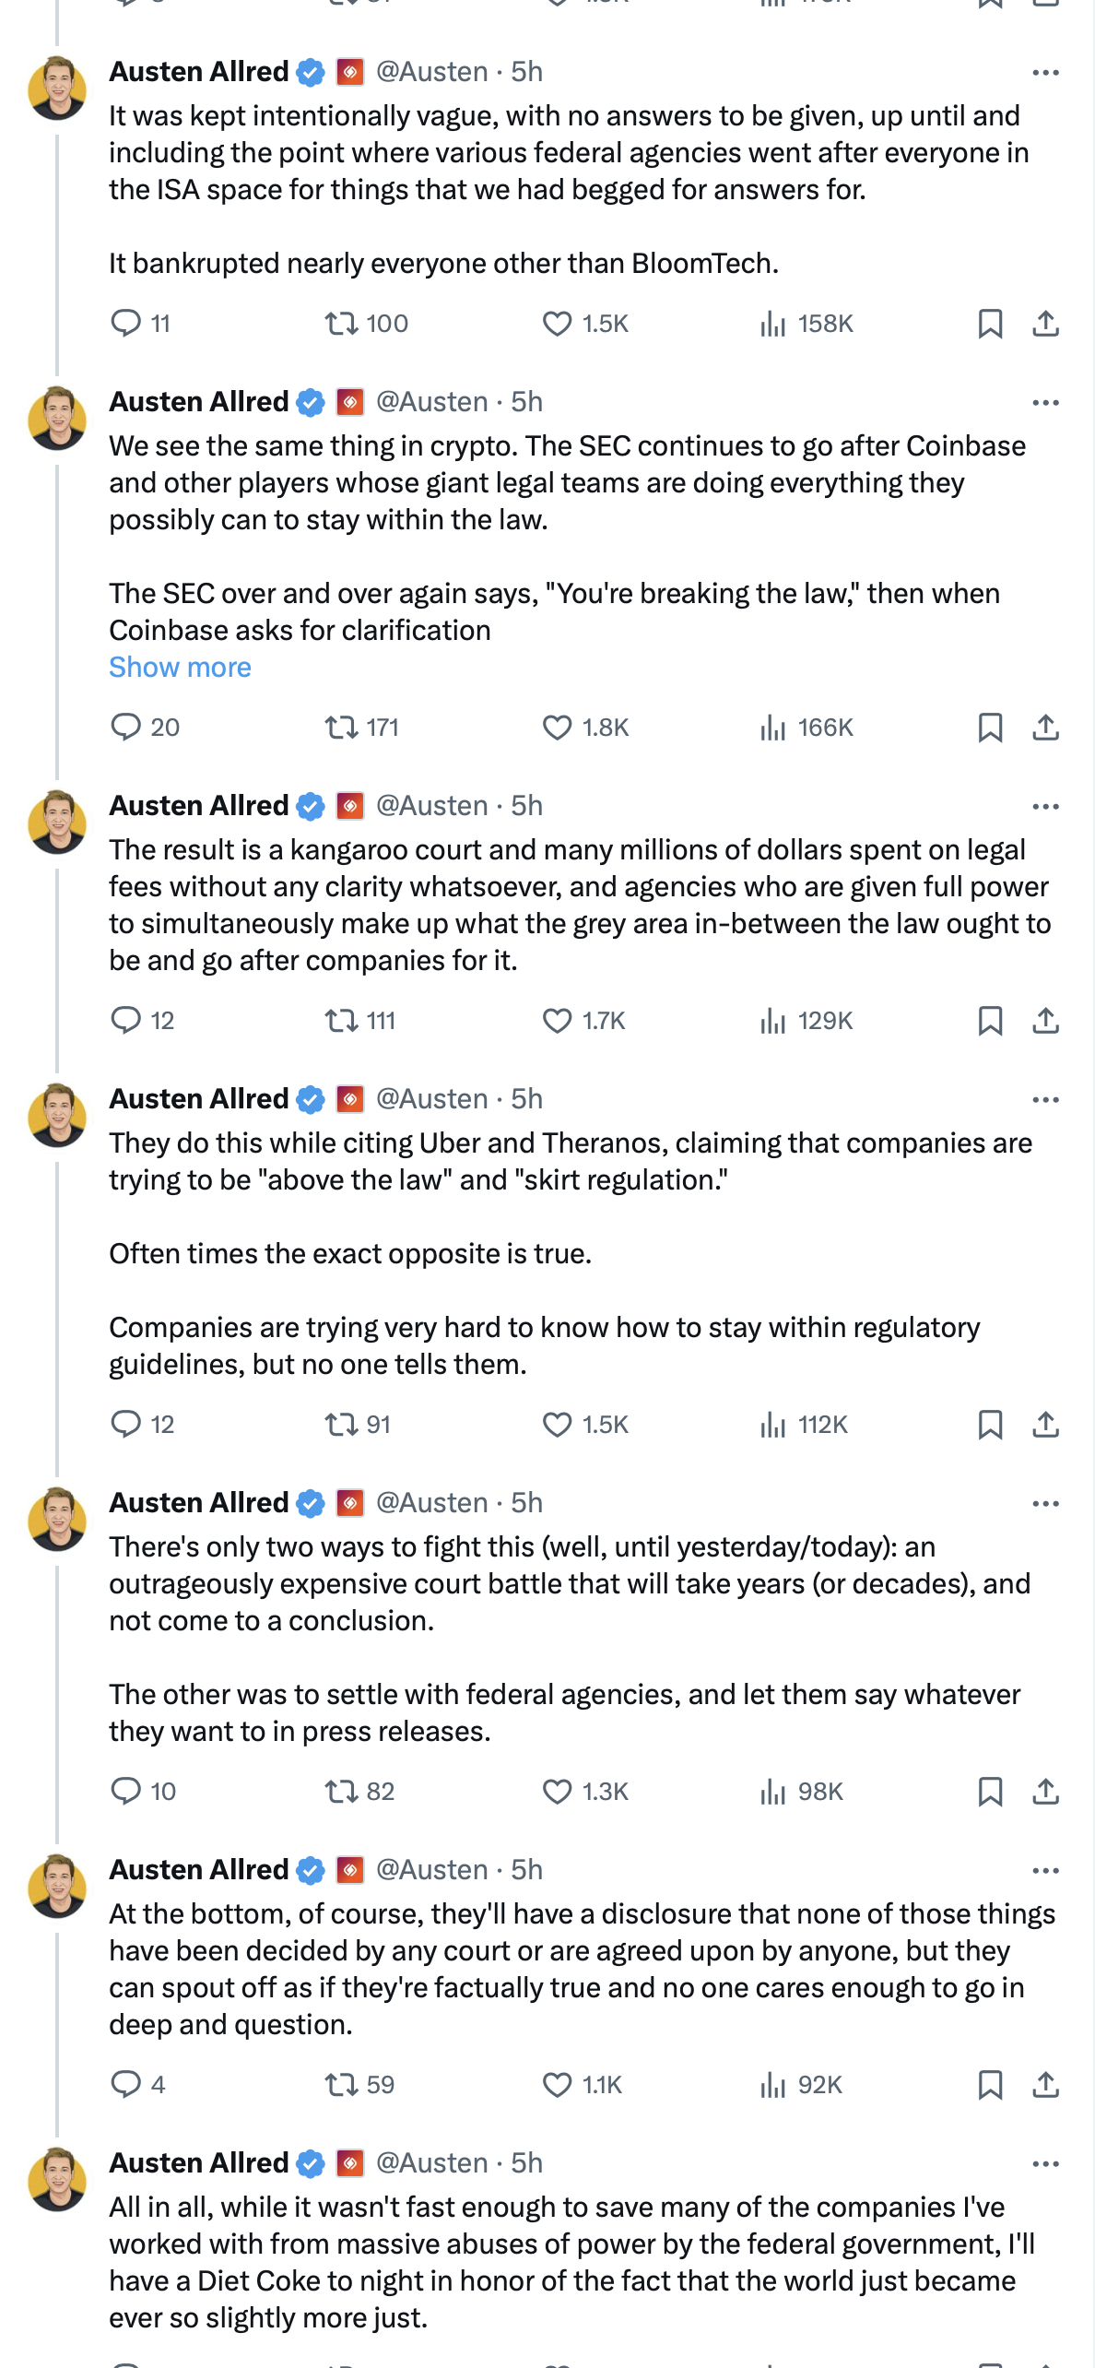Open the 5h timestamp on the Diet Coke tweet
Image resolution: width=1095 pixels, height=2368 pixels.
[526, 2162]
